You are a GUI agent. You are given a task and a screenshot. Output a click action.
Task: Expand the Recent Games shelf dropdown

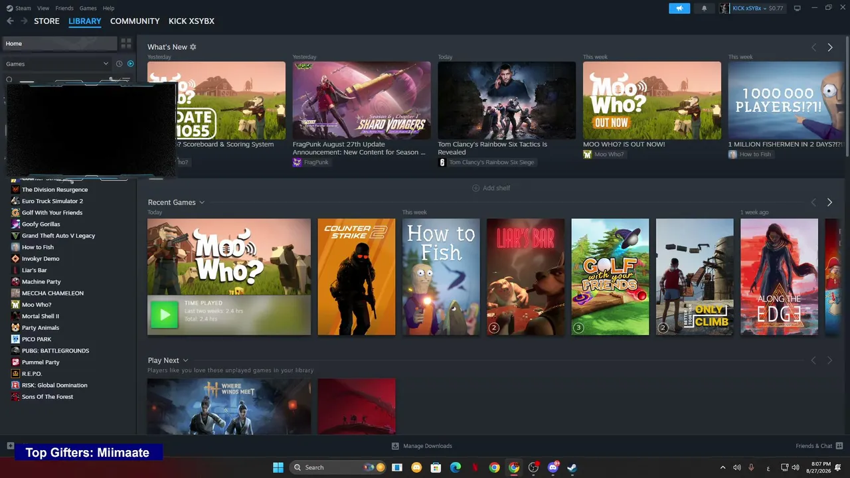tap(202, 202)
